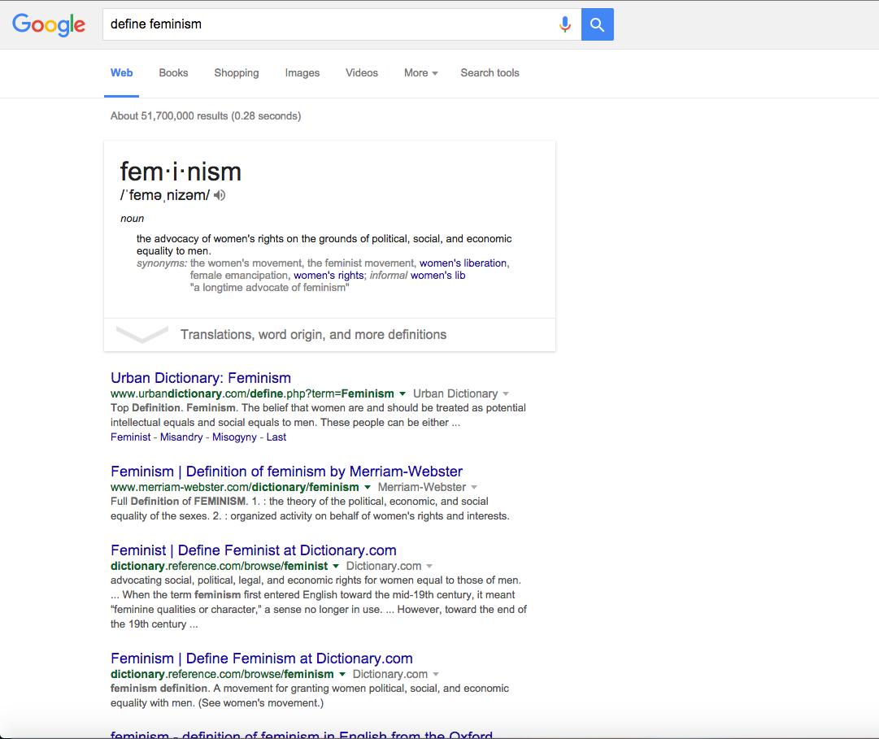Open 'Feminist | Define Feminist at Dictionary.com'
Image resolution: width=879 pixels, height=739 pixels.
point(254,550)
